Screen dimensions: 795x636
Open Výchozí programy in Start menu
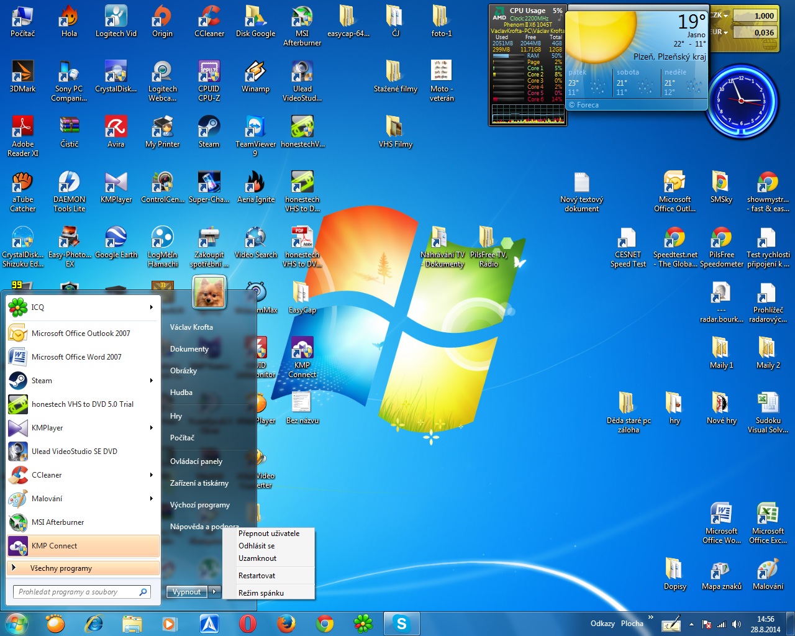tap(200, 504)
